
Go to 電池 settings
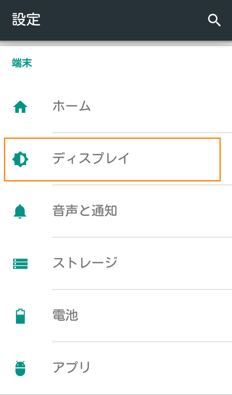coord(116,316)
